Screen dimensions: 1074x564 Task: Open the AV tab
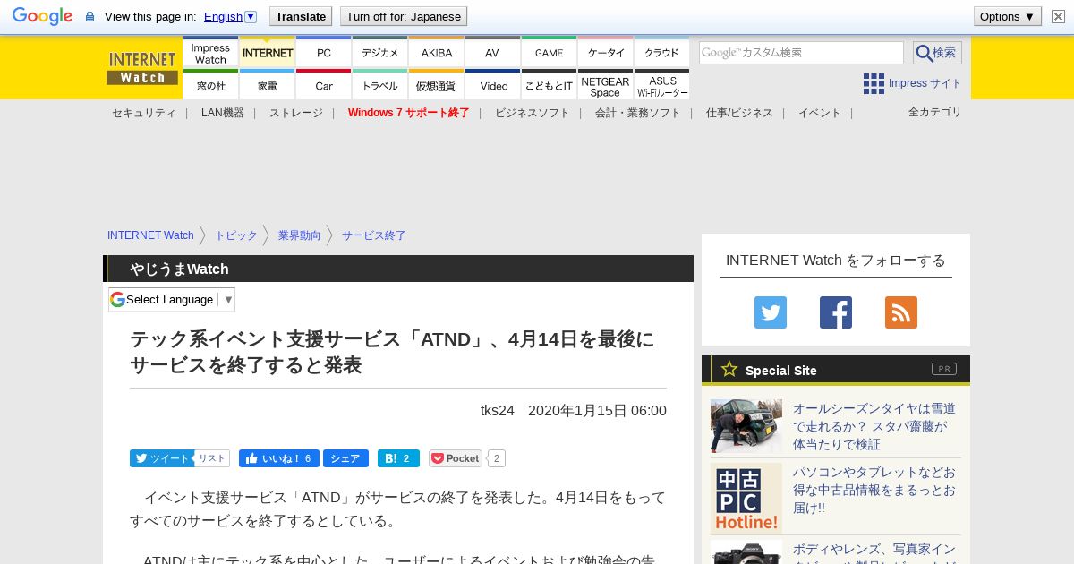[492, 53]
